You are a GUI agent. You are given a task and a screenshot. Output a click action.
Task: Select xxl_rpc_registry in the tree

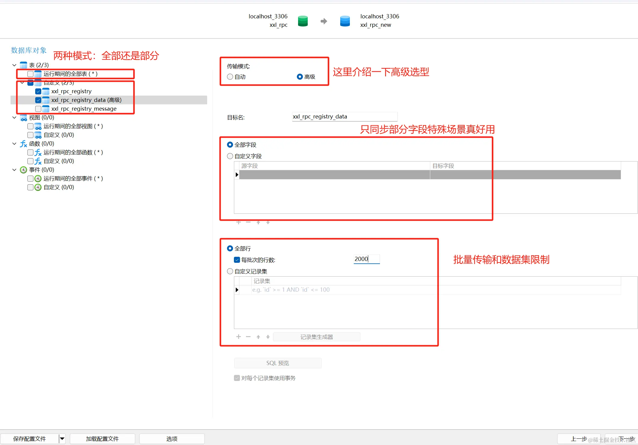coord(71,91)
